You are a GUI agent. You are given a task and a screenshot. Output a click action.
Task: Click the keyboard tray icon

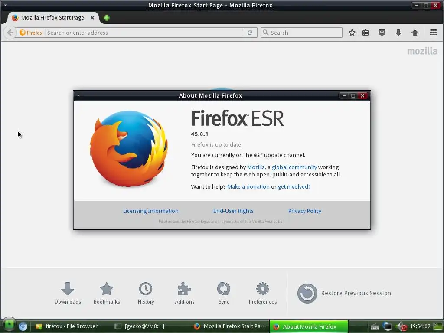[375, 327]
